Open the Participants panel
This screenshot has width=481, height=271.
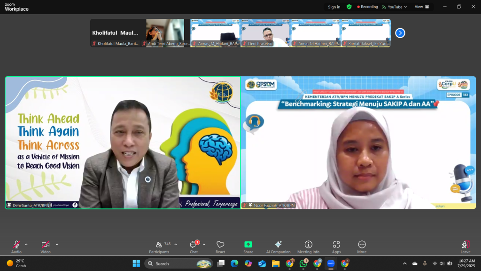pyautogui.click(x=159, y=247)
